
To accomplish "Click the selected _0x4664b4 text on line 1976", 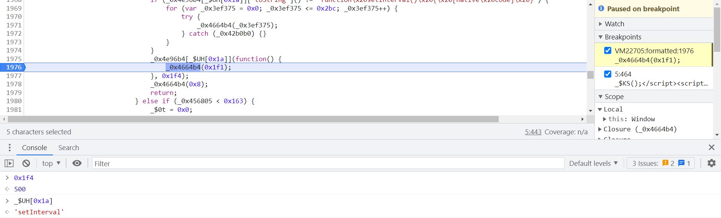I will [x=183, y=67].
